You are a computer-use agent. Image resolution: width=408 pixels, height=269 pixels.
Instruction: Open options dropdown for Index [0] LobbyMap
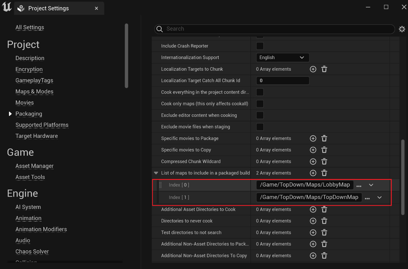371,185
